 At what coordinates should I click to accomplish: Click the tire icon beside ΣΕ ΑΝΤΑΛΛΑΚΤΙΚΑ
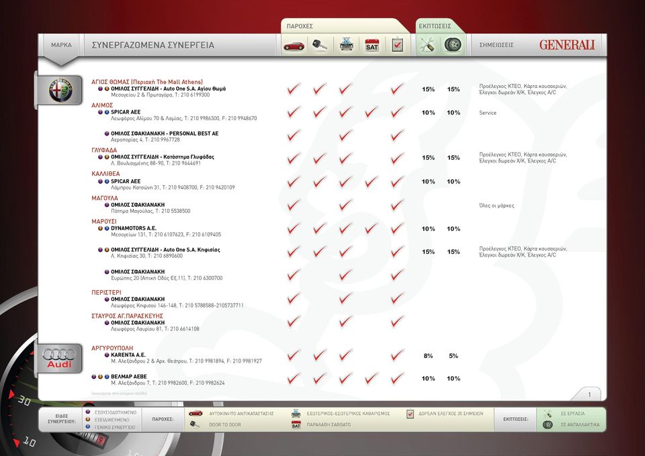[548, 424]
